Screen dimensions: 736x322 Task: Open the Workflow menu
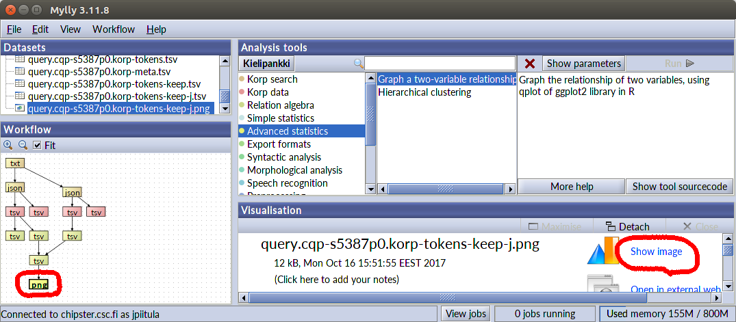114,29
